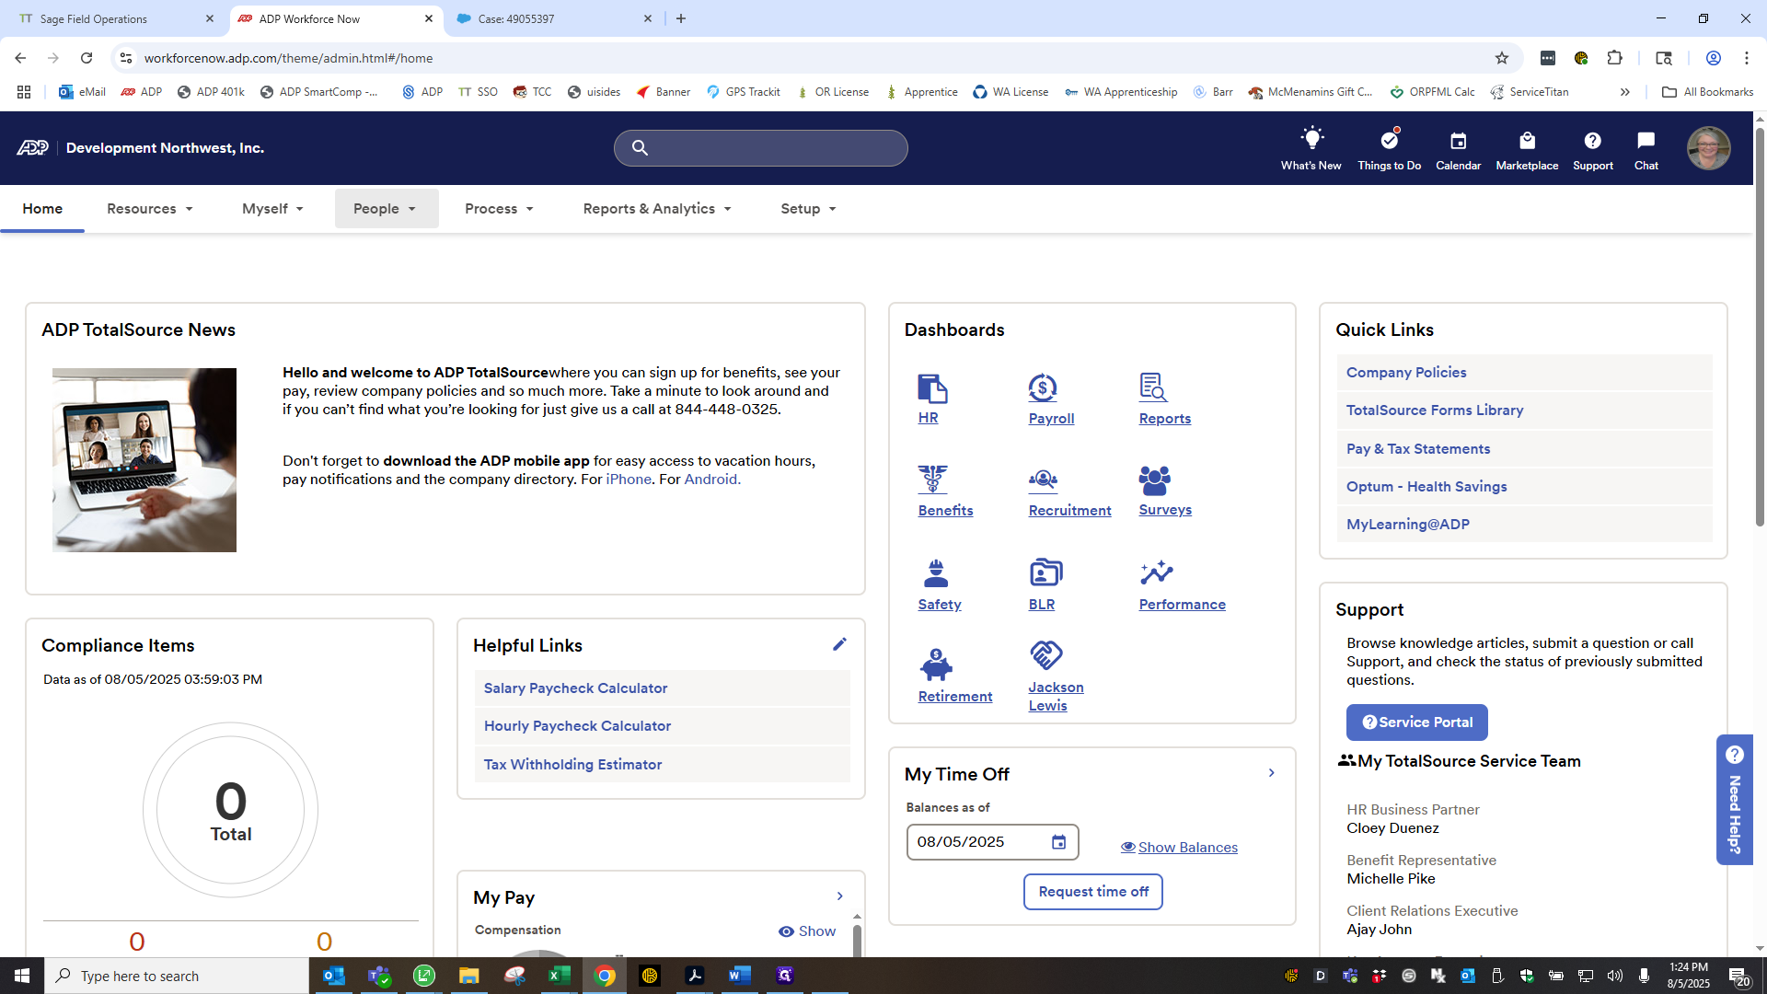Open the BLR dashboard icon
Image resolution: width=1767 pixels, height=994 pixels.
pos(1045,572)
